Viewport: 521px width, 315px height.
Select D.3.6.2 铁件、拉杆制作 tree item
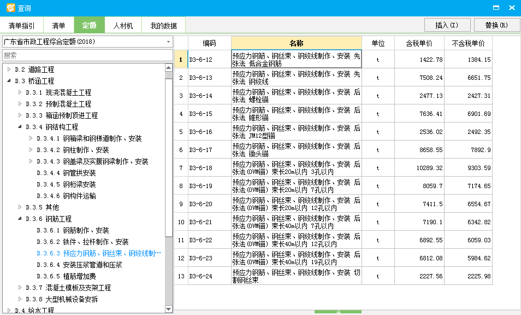[x=82, y=242]
